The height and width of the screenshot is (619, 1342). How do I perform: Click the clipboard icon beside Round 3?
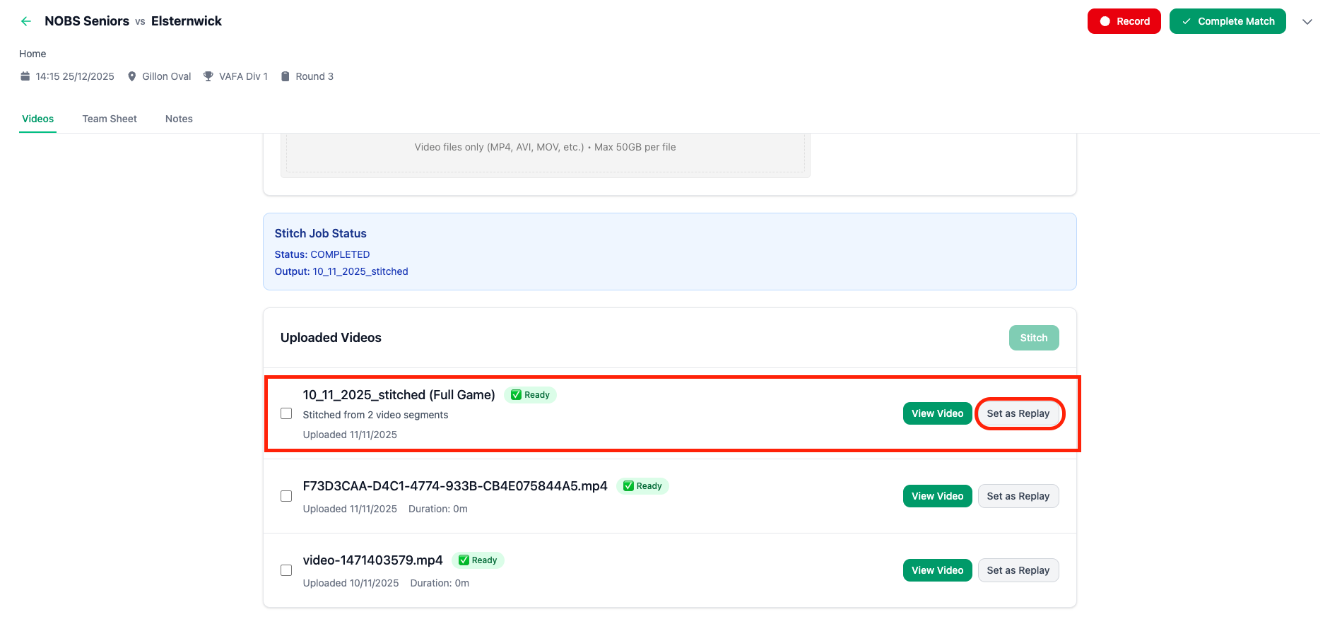click(286, 76)
